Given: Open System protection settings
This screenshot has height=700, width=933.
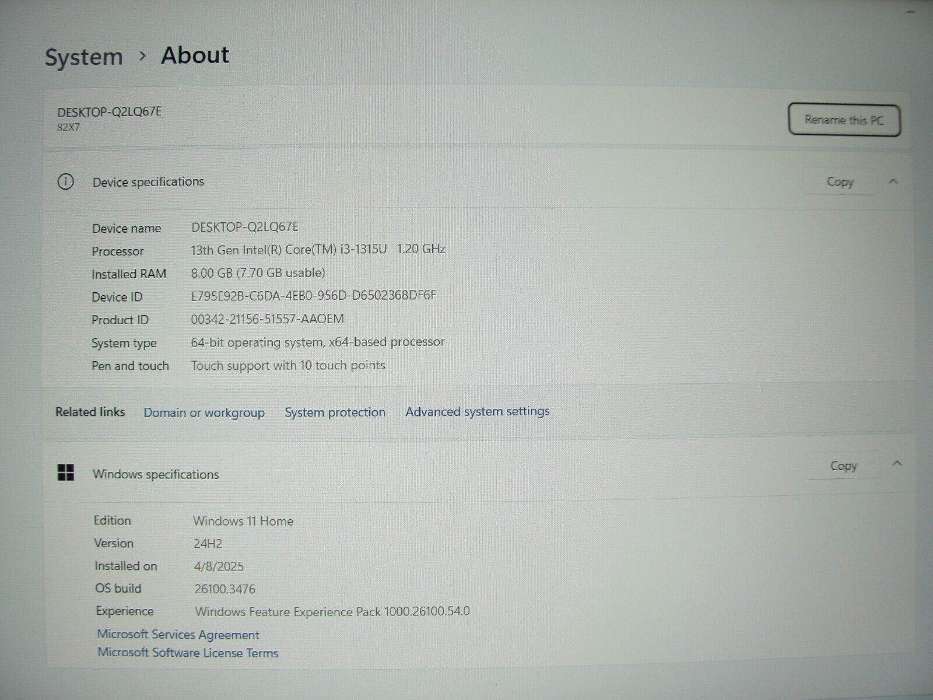Looking at the screenshot, I should (x=334, y=412).
